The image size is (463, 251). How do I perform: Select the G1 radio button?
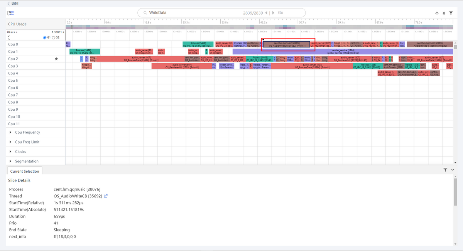[45, 37]
